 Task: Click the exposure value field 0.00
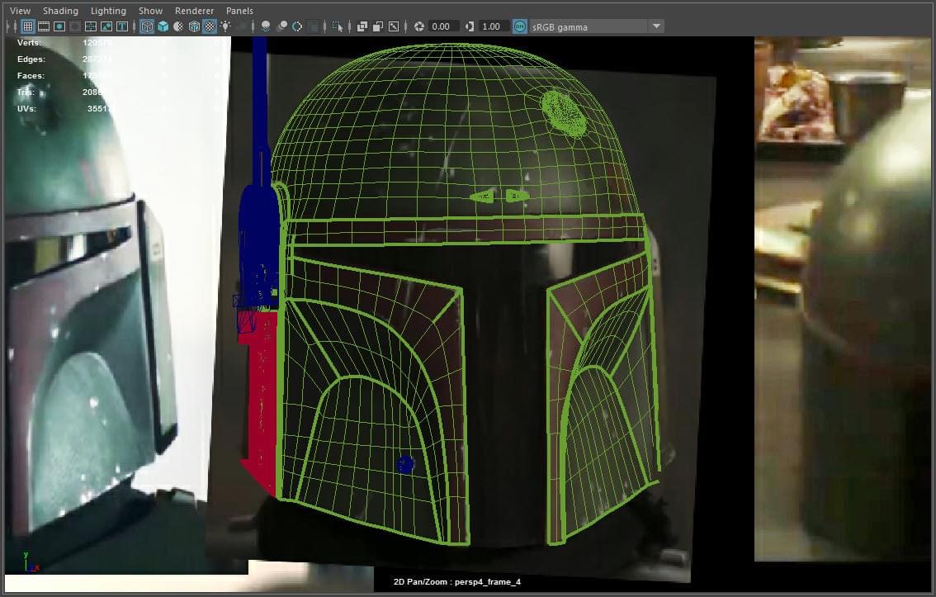[442, 26]
